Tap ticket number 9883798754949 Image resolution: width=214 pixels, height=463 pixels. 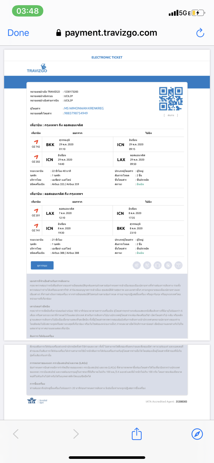point(76,113)
